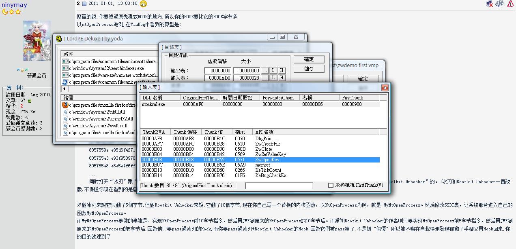The height and width of the screenshot is (249, 516).
Task: Click the 'c:\program files\mozilla firefox\xul' module row
Action: point(99,133)
